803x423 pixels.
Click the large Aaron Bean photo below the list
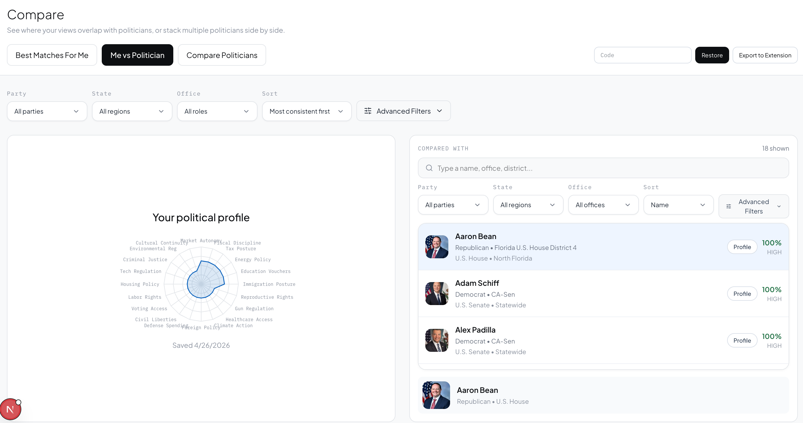coord(436,395)
